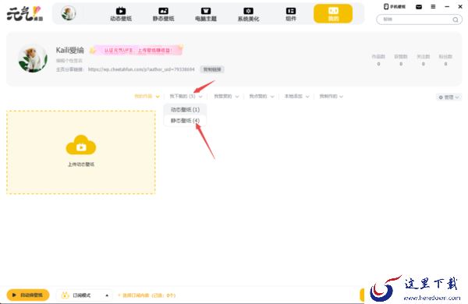Open the 组件 (widgets) section
Image resolution: width=468 pixels, height=304 pixels.
tap(291, 14)
